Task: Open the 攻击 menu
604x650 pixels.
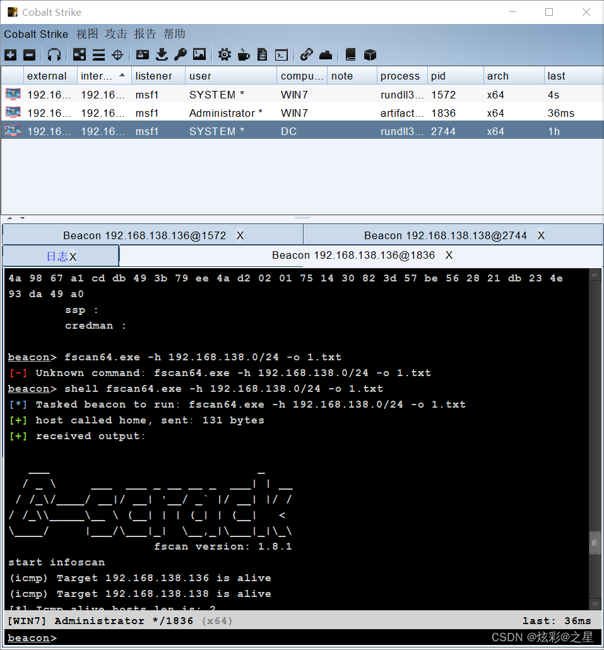Action: (116, 34)
